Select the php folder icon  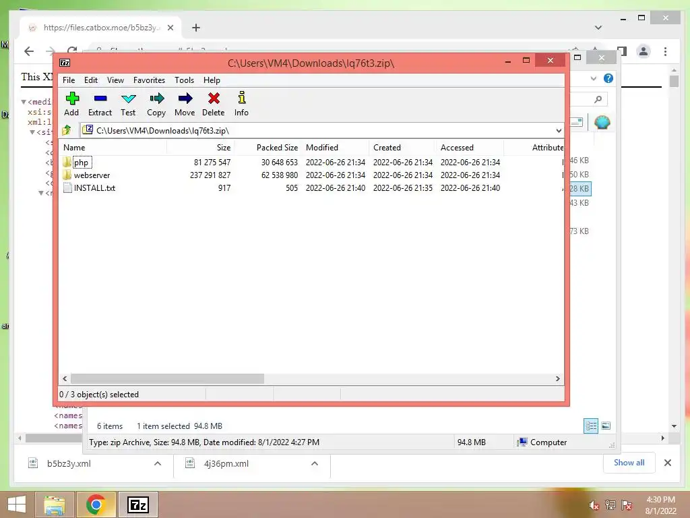(67, 162)
